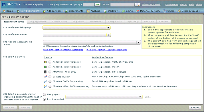Select Agilent 1-color Microarray radio button
This screenshot has height=112, width=204.
[x=50, y=67]
